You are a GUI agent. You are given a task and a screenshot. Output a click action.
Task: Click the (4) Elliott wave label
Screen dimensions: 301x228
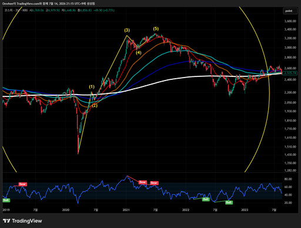coord(139,53)
